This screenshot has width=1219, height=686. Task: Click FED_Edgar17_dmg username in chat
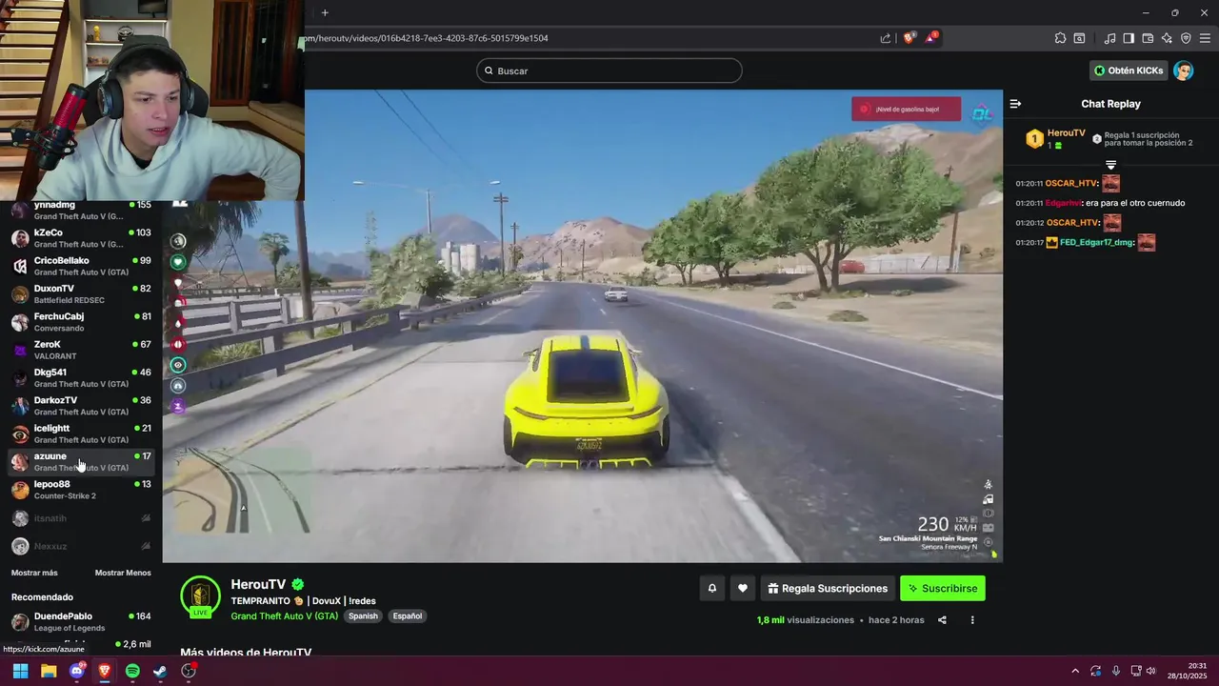[x=1096, y=243]
